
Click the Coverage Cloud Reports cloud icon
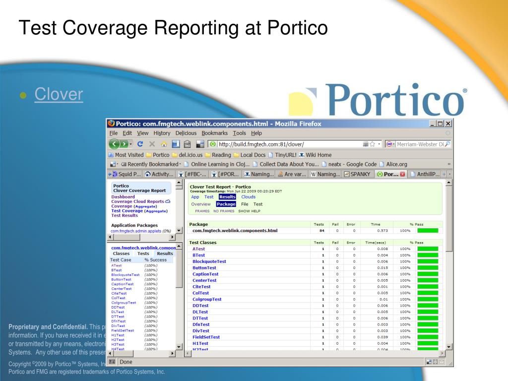click(x=168, y=201)
